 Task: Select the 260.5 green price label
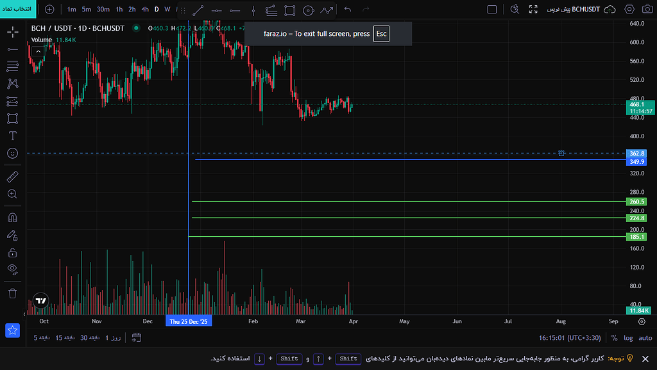(637, 202)
